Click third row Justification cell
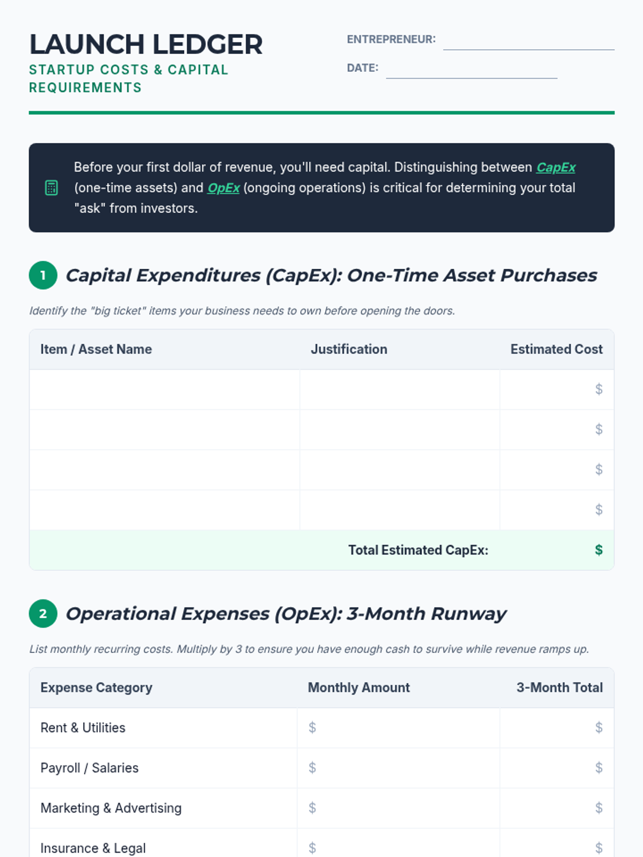The height and width of the screenshot is (857, 643). (x=400, y=470)
